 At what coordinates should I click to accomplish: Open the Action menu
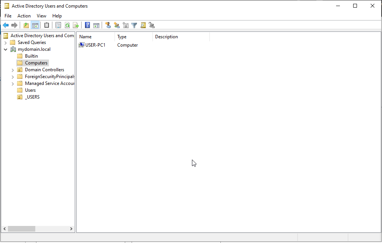tap(24, 16)
